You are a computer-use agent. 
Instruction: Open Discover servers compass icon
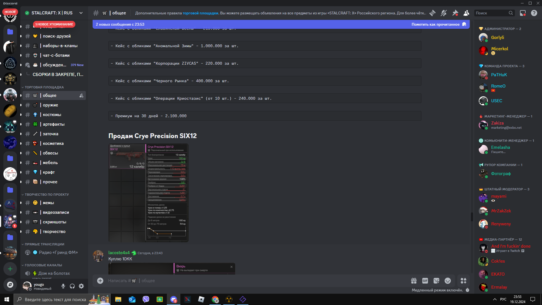[10, 285]
